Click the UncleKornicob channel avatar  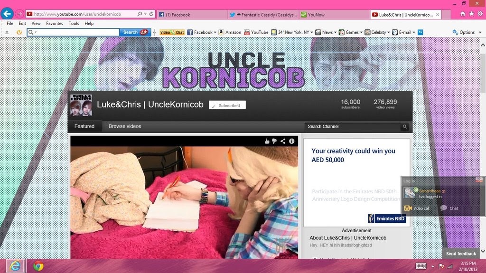click(81, 105)
